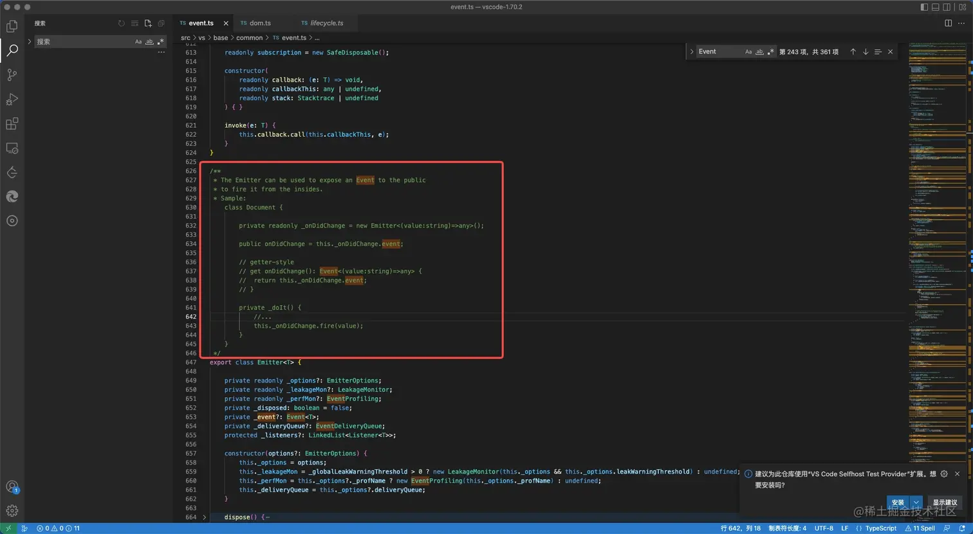Click the refresh icon in the Search panel
Image resolution: width=973 pixels, height=534 pixels.
pos(122,23)
